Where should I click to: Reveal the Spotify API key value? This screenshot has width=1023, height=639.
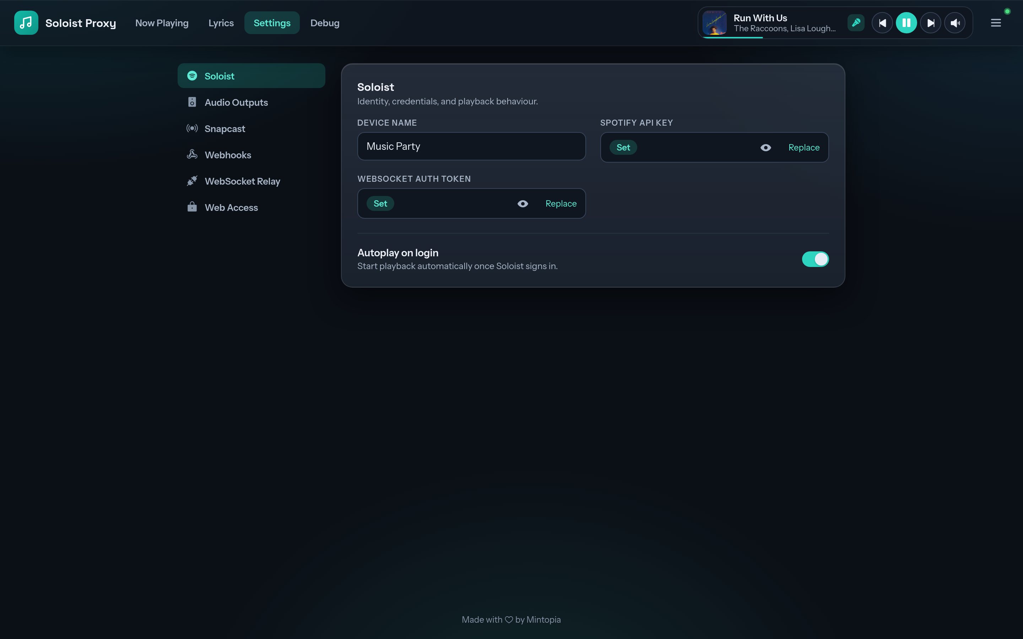(x=765, y=147)
